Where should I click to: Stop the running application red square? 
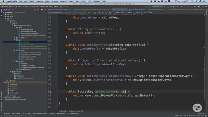coord(177,6)
